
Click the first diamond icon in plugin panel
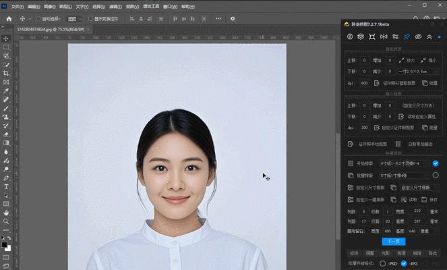pyautogui.click(x=350, y=36)
